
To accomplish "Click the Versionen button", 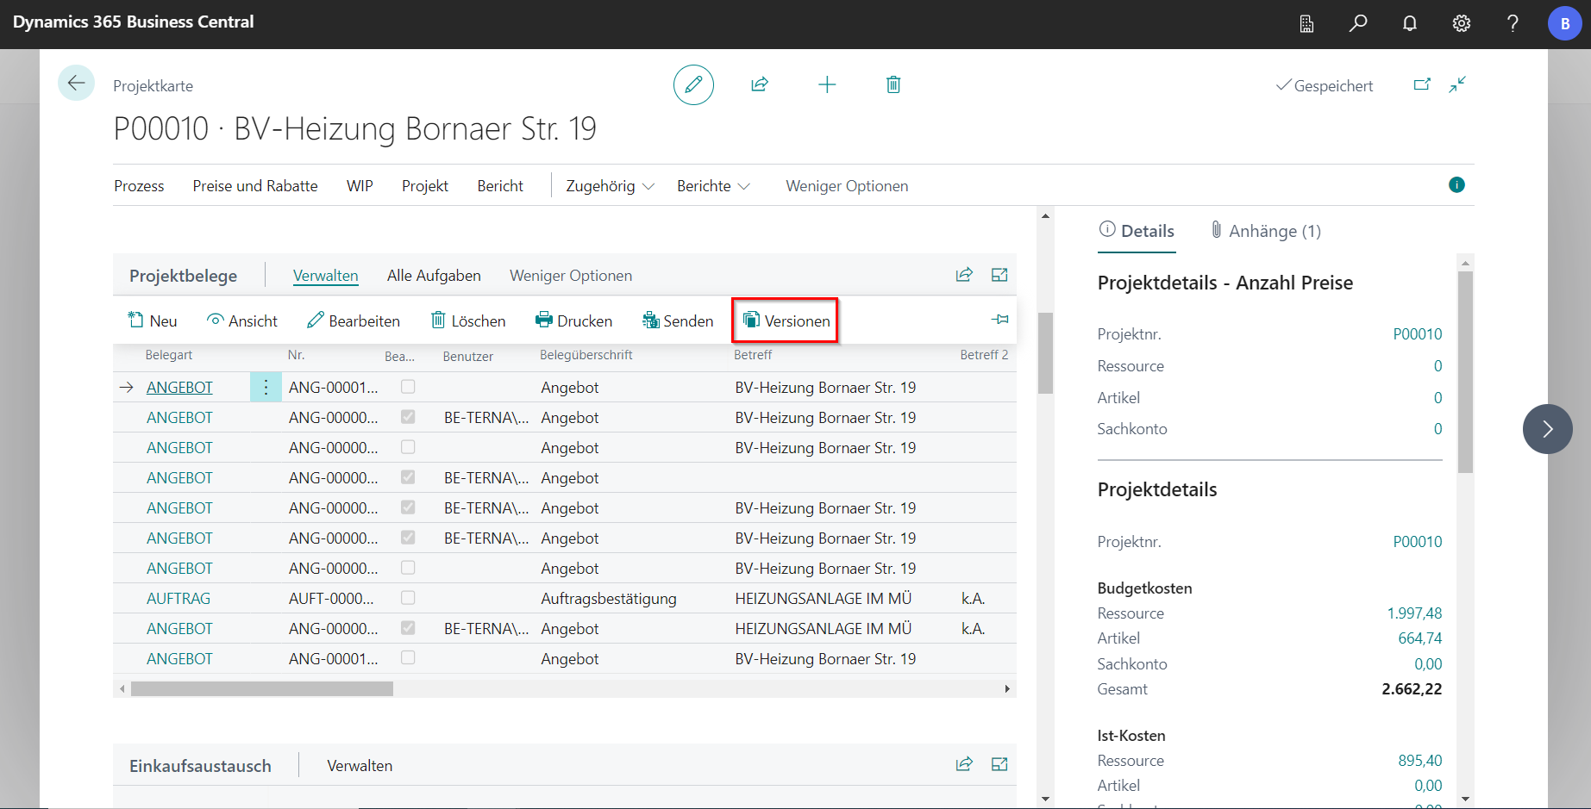I will pos(786,320).
